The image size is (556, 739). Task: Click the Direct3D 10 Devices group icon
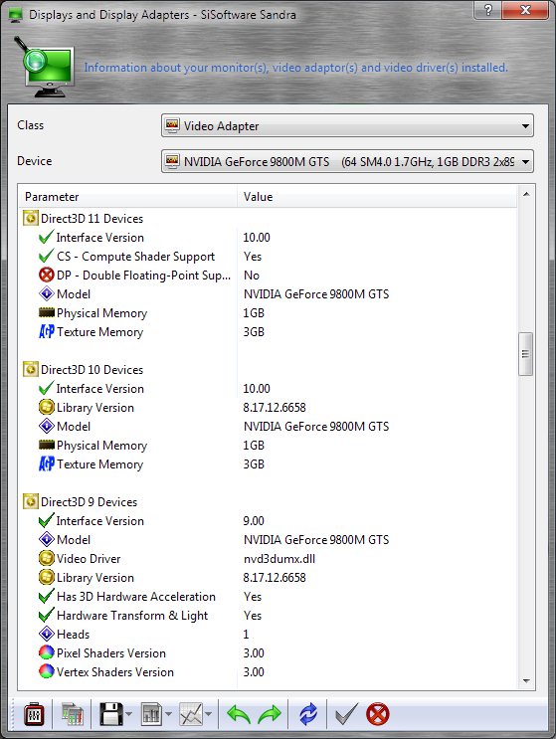pos(31,370)
